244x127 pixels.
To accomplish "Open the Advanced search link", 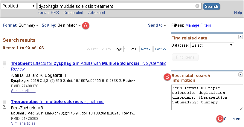I will tap(96, 13).
